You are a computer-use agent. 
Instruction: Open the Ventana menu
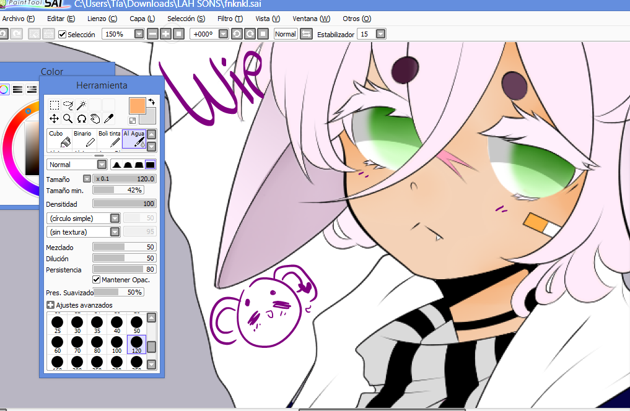tap(312, 19)
